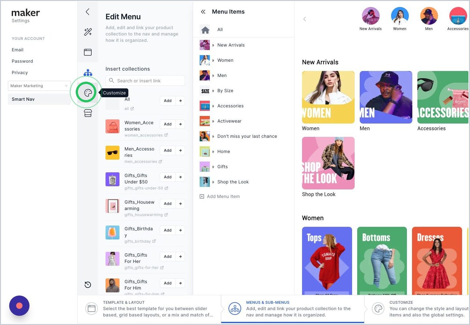Expand the Gifts menu item
470x325 pixels.
pyautogui.click(x=213, y=167)
